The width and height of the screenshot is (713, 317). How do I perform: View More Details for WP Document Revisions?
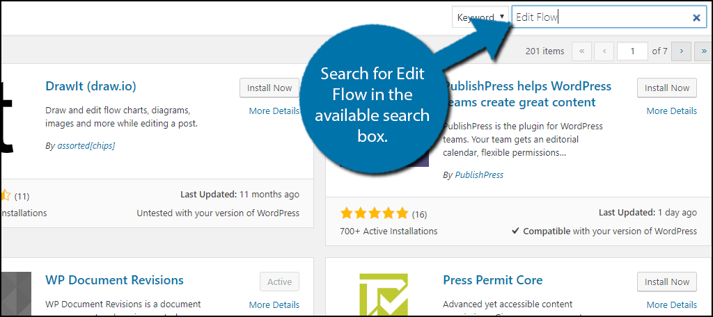(274, 304)
